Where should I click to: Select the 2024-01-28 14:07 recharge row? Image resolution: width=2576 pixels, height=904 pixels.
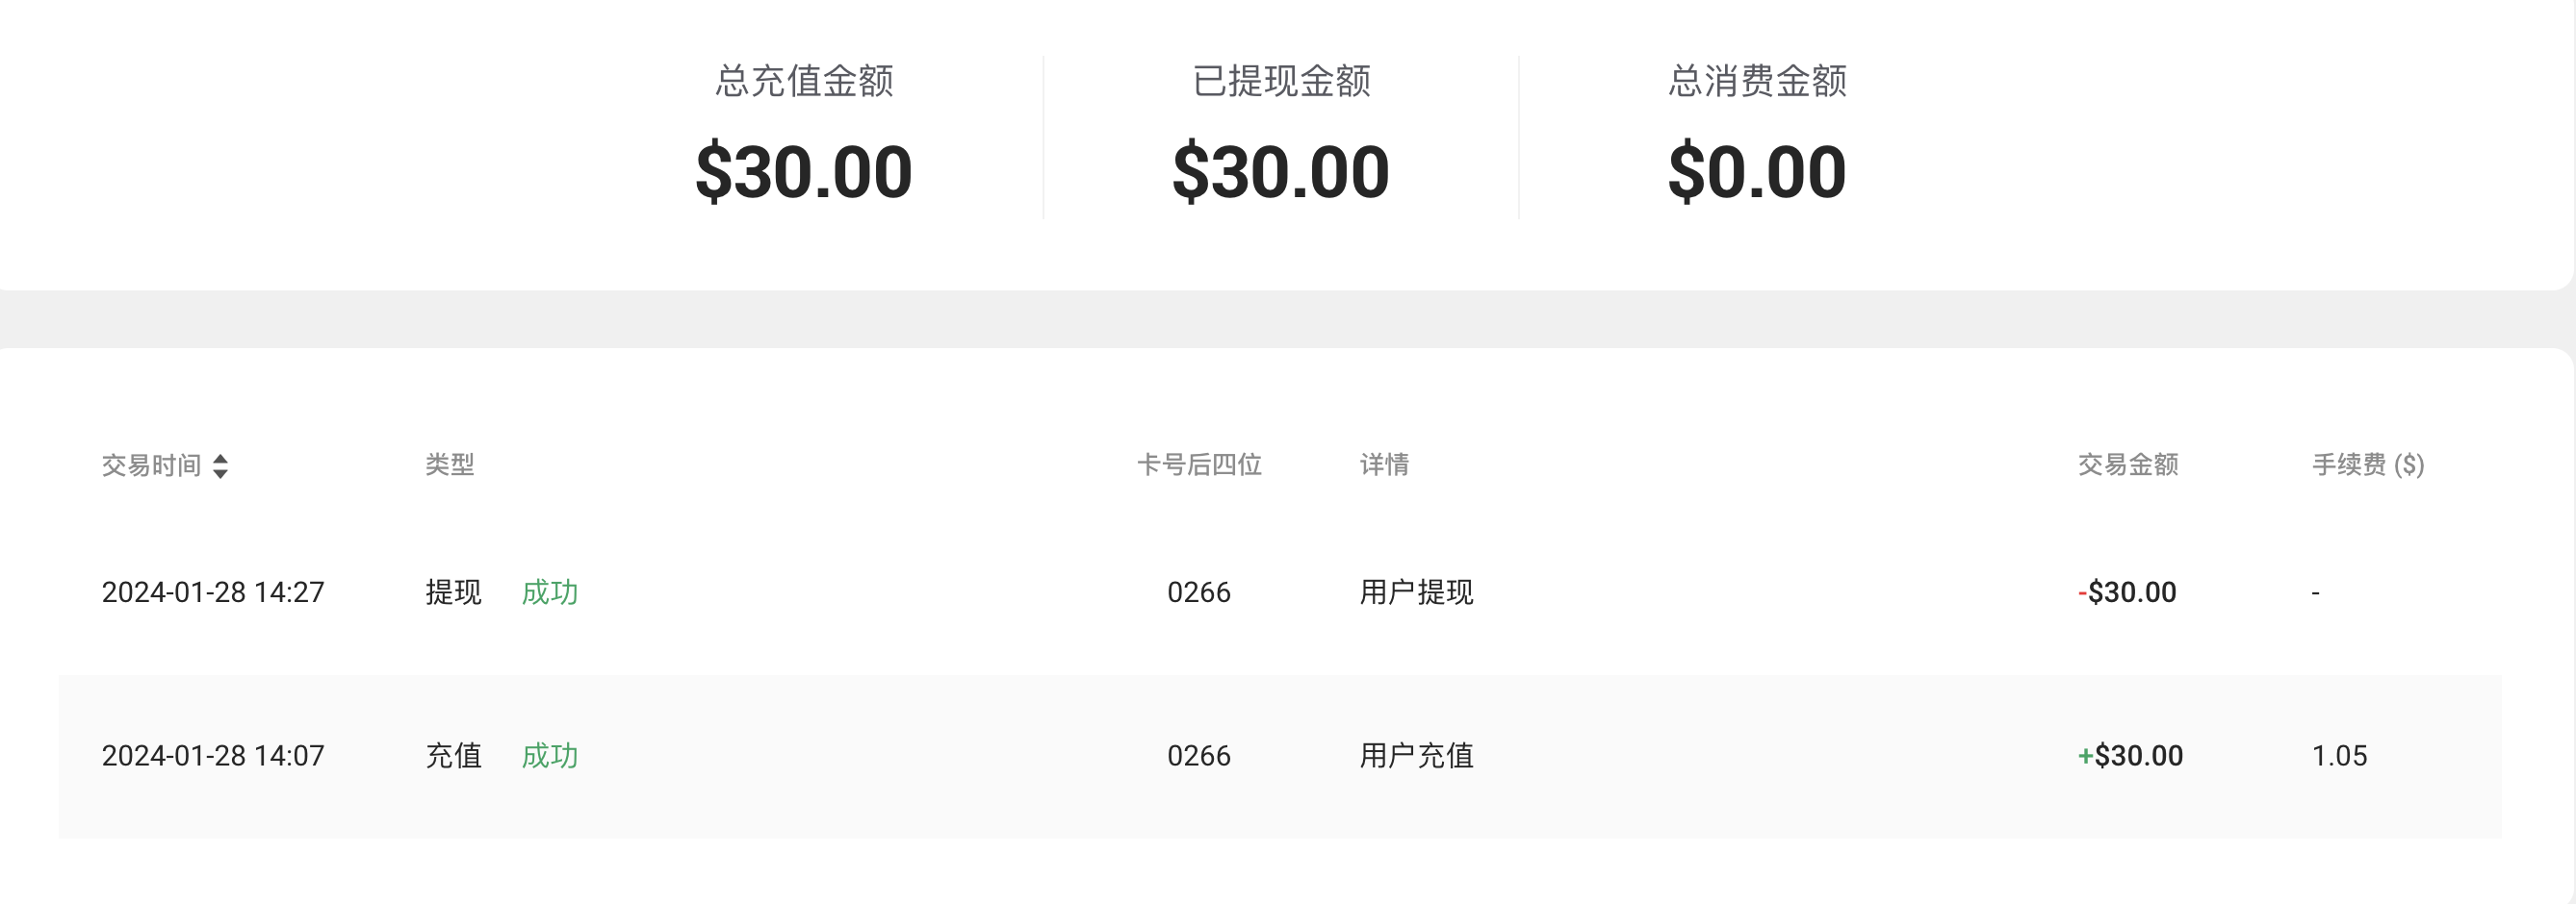[x=1280, y=756]
